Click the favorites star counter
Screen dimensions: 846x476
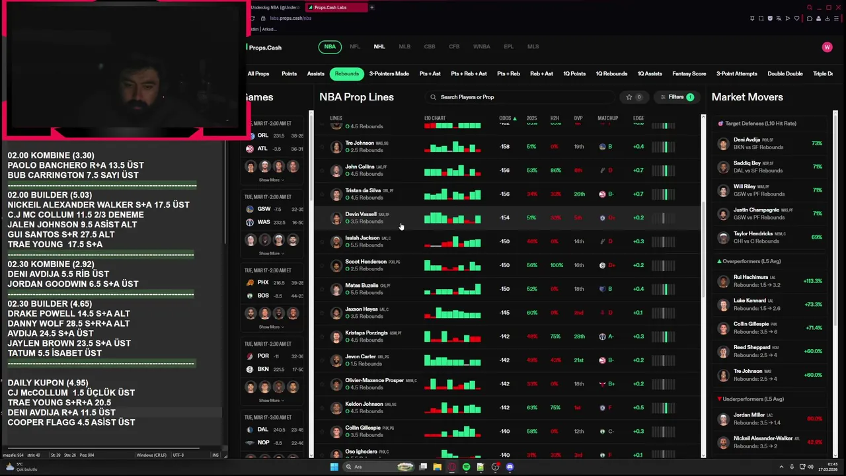coord(633,97)
